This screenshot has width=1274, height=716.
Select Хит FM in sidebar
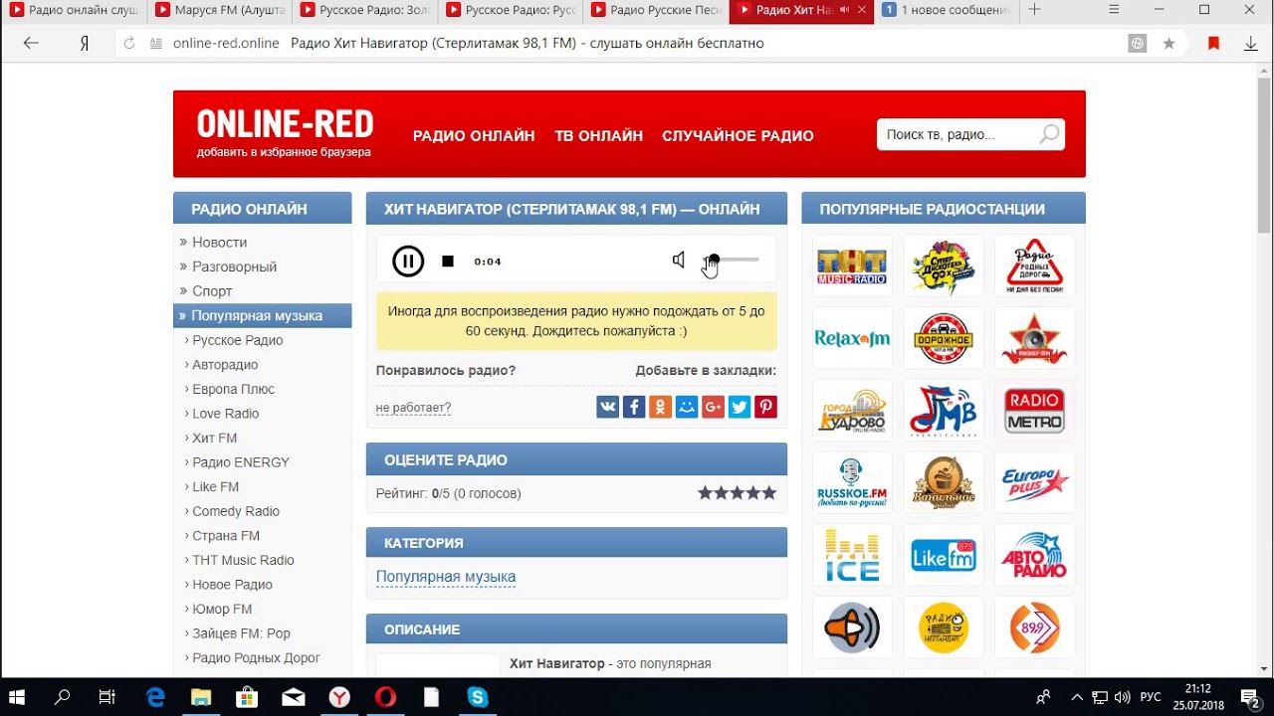(x=214, y=438)
